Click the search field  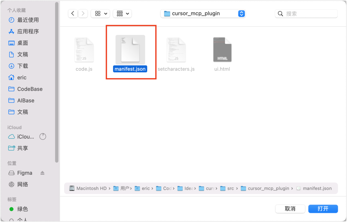(306, 14)
